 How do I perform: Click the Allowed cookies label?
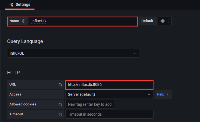tap(23, 104)
